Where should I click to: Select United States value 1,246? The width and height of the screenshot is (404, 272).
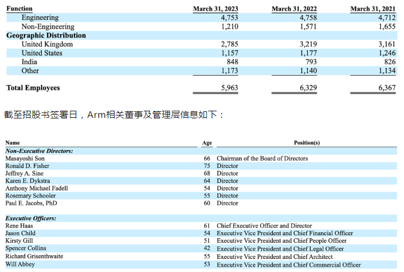(387, 53)
